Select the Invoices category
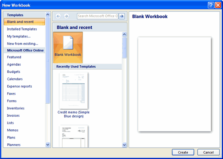Screen dimensions: 223x159 (13, 115)
